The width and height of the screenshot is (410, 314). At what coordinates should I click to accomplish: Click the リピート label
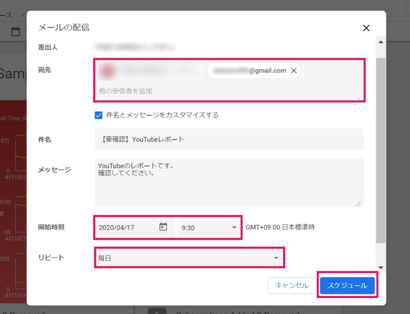[x=51, y=258]
